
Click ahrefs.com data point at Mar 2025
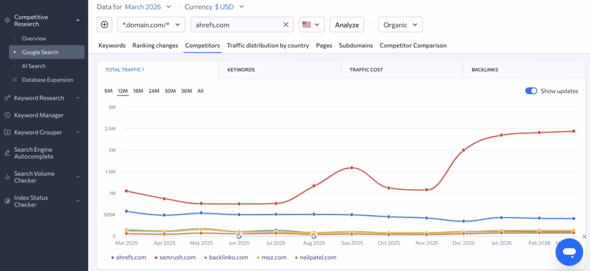coord(126,211)
